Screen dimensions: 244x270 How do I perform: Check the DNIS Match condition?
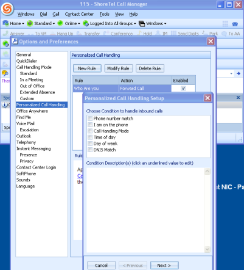click(x=90, y=150)
